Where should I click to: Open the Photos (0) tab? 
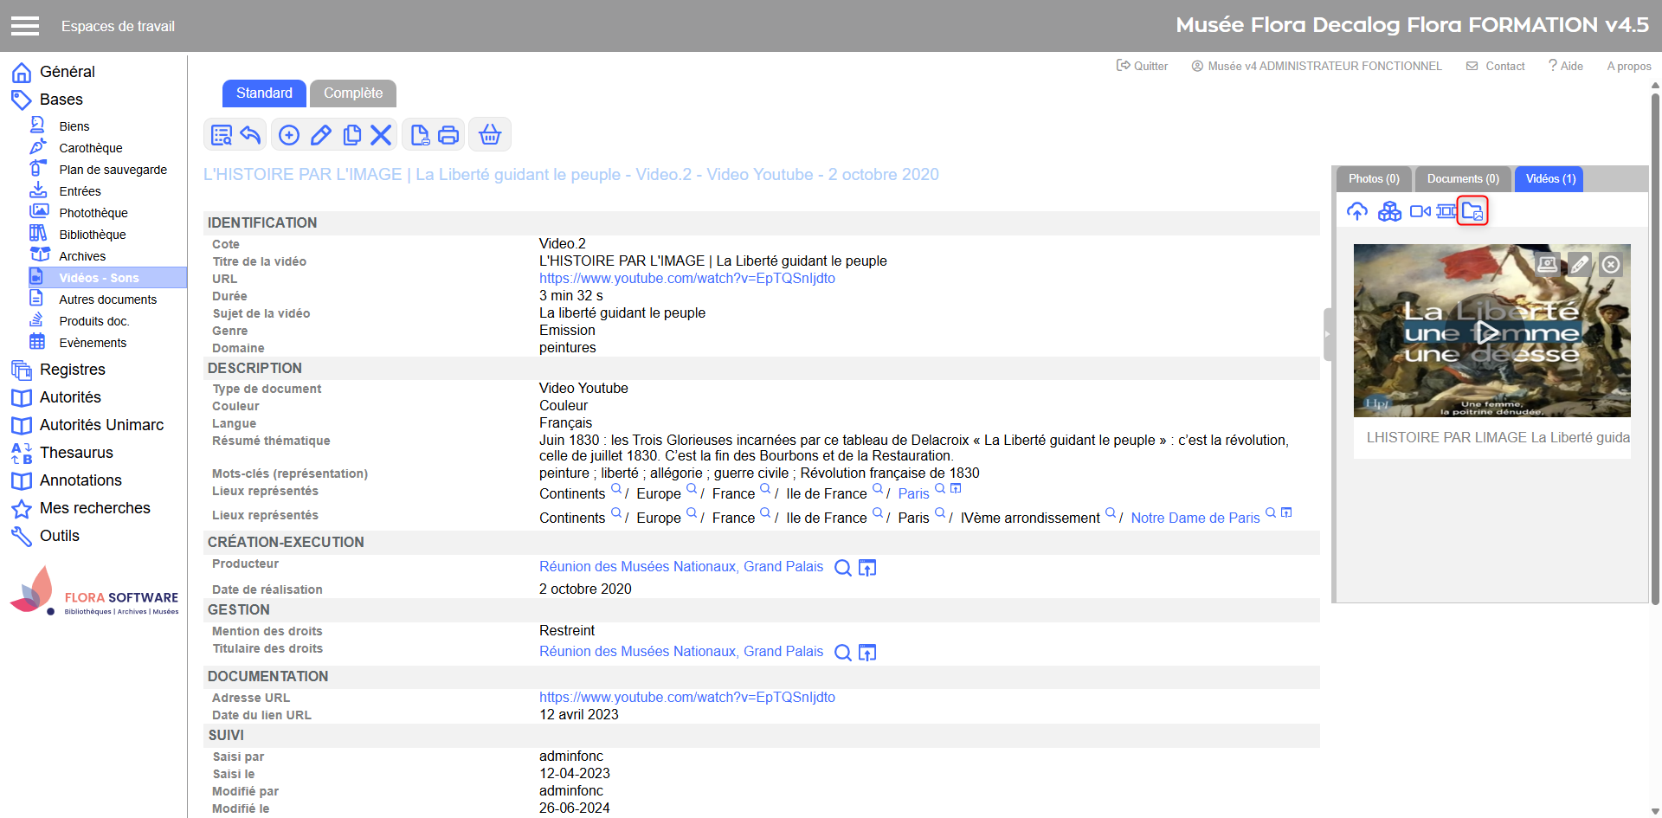(x=1373, y=179)
